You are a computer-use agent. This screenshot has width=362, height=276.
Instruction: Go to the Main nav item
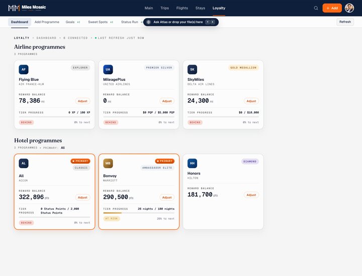(x=149, y=8)
